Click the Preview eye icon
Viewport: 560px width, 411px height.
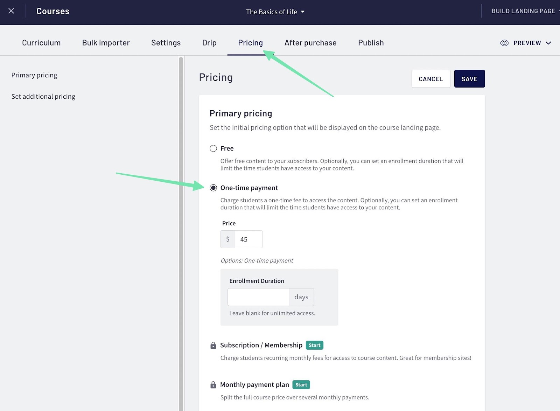(504, 43)
